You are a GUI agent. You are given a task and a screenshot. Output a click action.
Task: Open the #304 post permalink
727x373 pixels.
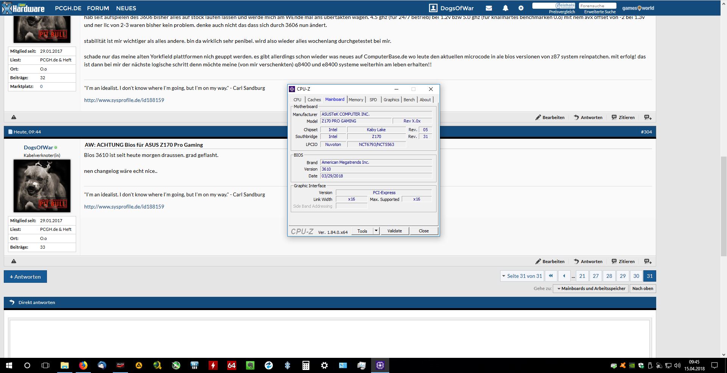[646, 132]
